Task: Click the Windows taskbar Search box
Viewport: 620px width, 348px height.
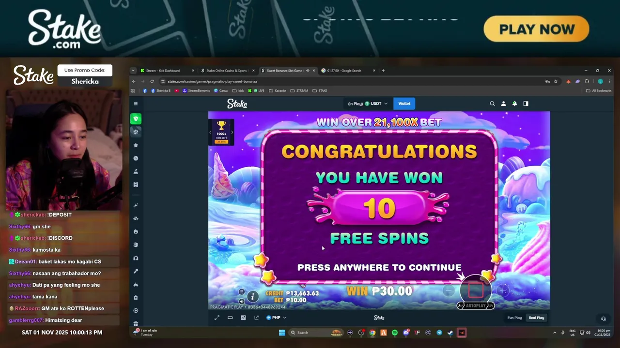Action: [x=317, y=333]
